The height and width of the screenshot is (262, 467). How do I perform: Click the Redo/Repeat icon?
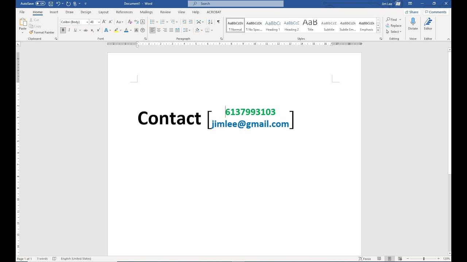click(68, 4)
